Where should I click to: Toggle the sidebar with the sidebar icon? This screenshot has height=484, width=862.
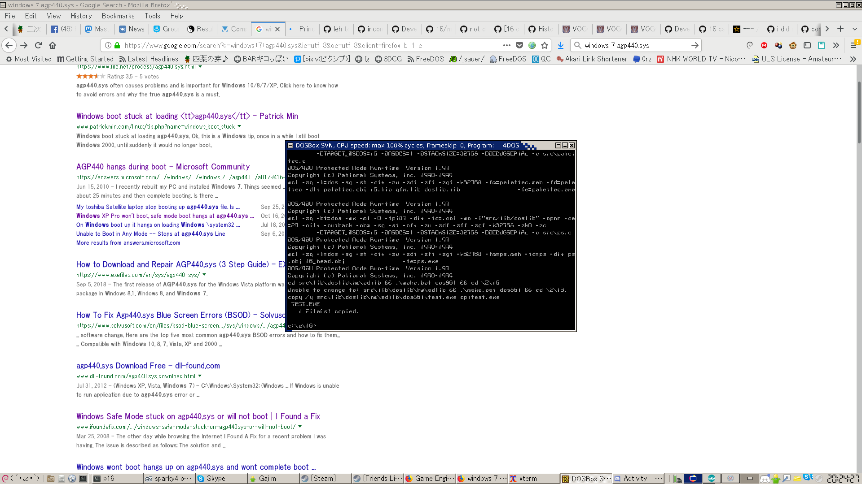point(807,45)
